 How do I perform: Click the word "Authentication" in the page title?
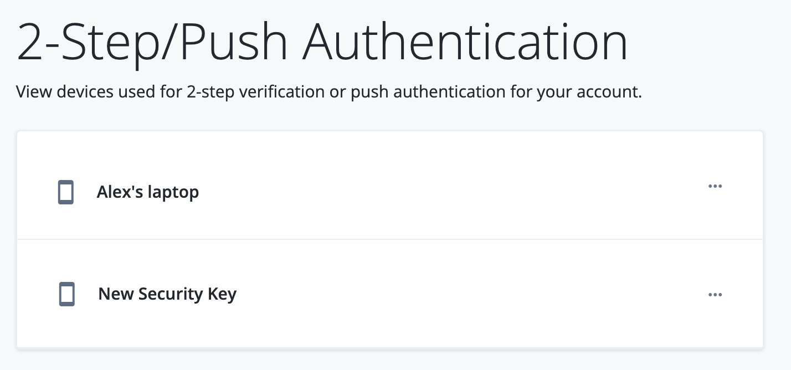464,42
